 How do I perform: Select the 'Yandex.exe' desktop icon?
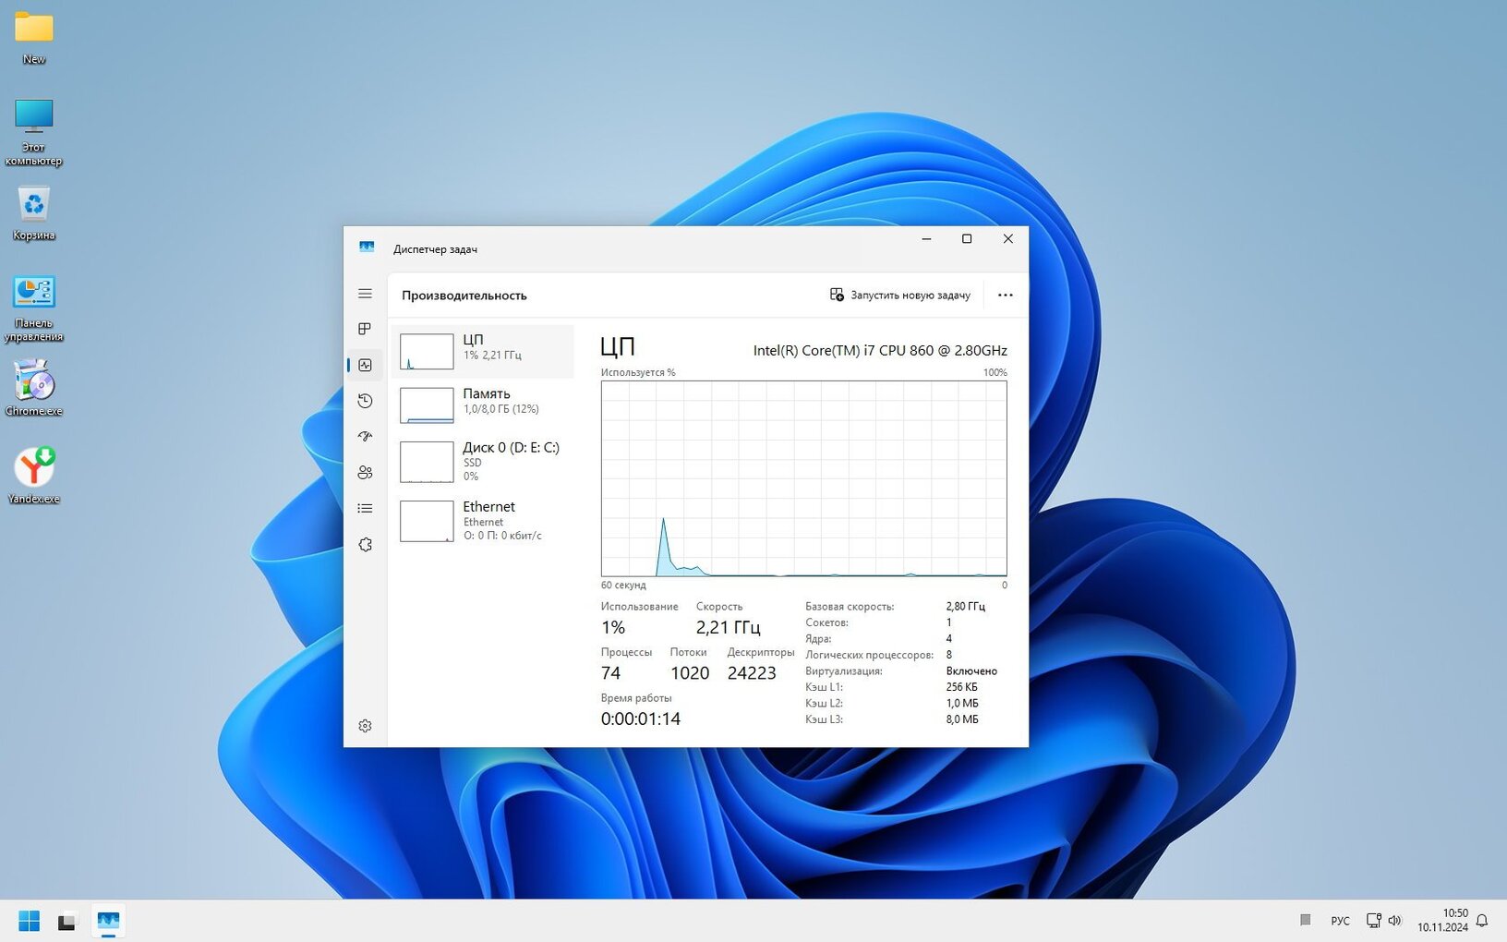[34, 476]
